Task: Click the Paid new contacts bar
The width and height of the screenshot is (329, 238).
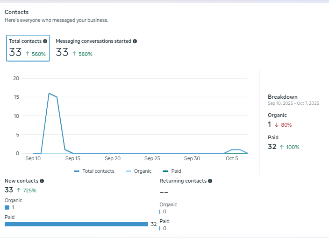Action: (76, 224)
